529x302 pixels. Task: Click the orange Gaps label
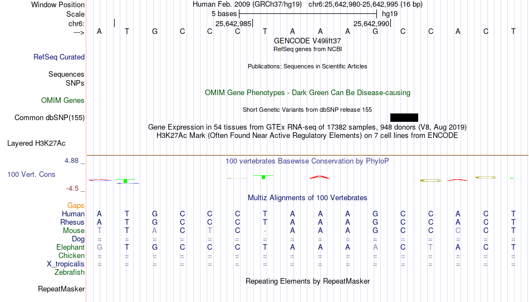tap(76, 206)
